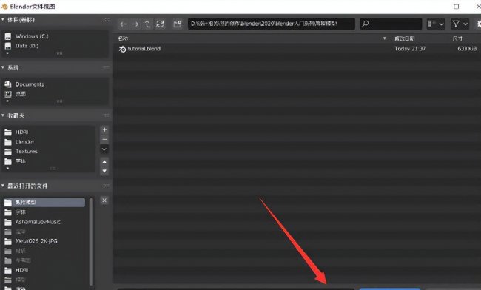The image size is (481, 290).
Task: Move the bookmark up in the list
Action: point(104,162)
